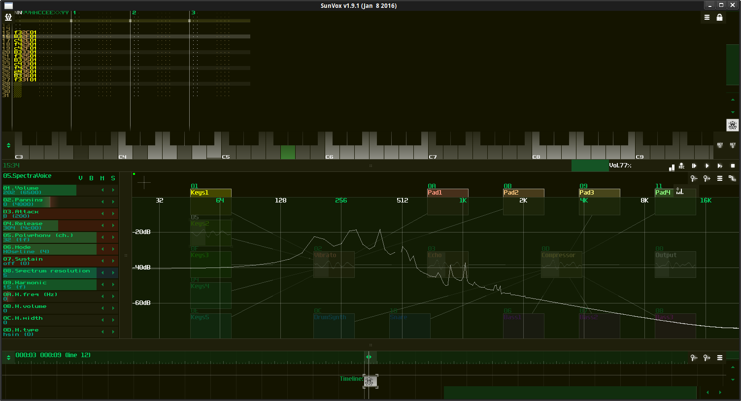Select the Pad1 module
741x401 pixels.
[x=448, y=201]
